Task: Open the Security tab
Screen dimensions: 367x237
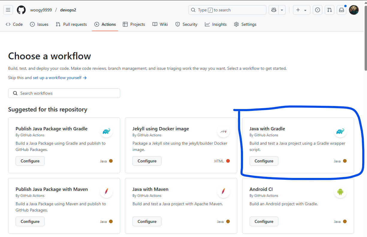Action: pos(186,24)
